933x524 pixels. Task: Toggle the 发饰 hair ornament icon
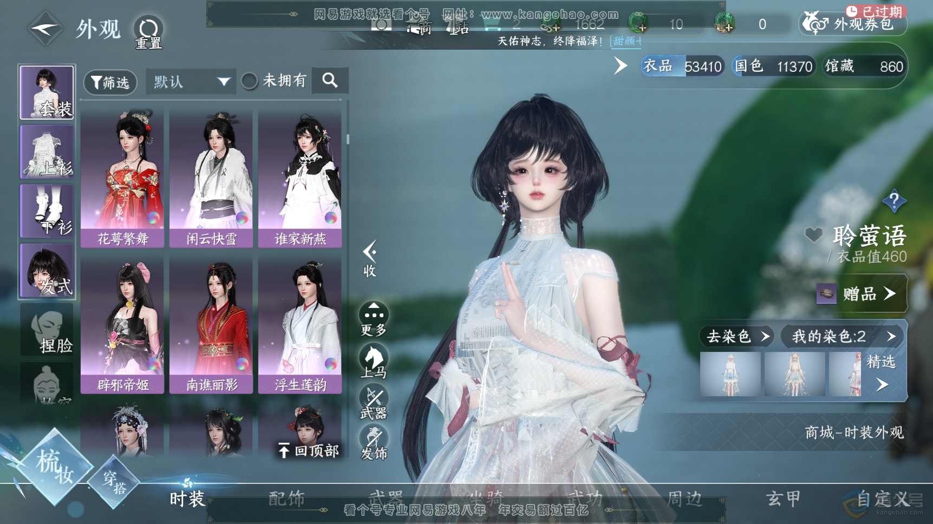(x=374, y=442)
